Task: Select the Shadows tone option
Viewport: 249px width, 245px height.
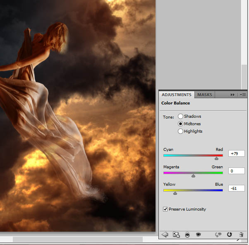Action: click(180, 116)
